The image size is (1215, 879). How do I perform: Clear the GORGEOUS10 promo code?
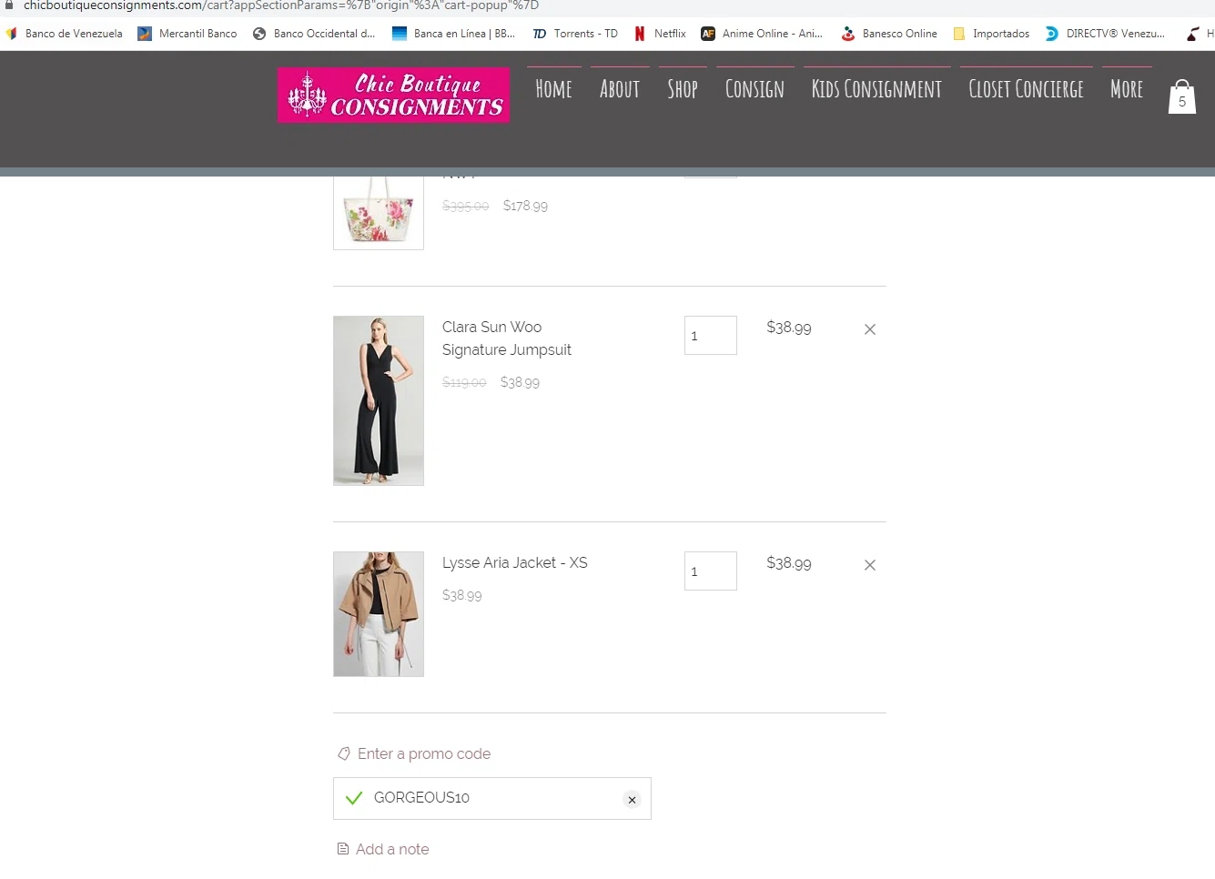[x=632, y=800]
